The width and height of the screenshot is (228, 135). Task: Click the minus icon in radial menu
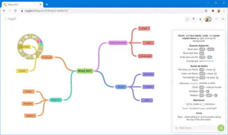coord(40,50)
